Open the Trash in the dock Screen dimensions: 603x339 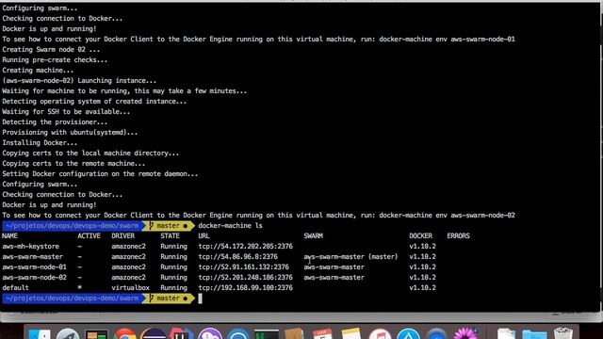click(563, 333)
